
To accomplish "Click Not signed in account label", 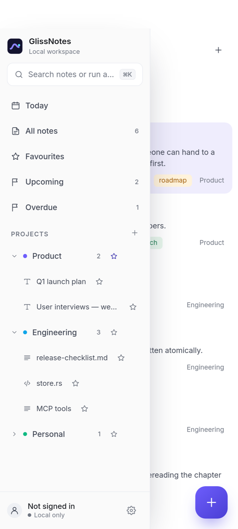I will pyautogui.click(x=51, y=506).
